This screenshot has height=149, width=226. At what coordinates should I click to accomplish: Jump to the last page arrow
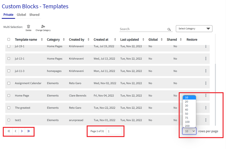click(x=28, y=131)
